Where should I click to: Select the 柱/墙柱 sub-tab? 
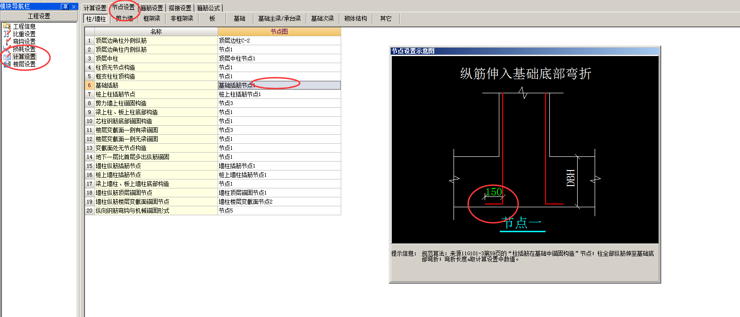click(96, 18)
